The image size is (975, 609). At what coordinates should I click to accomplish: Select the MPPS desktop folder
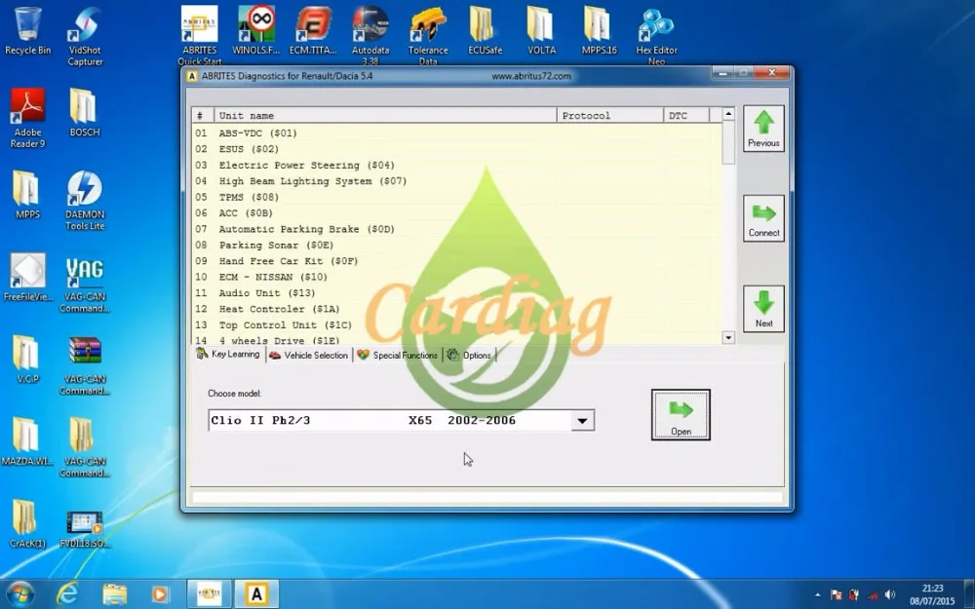click(x=27, y=195)
